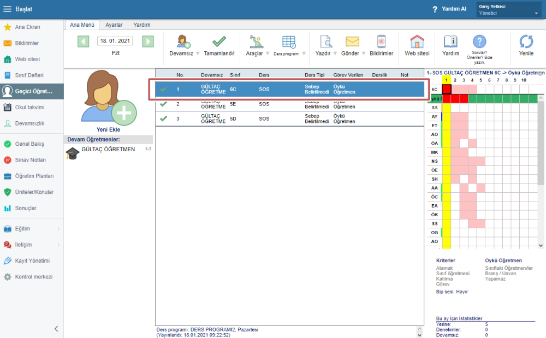546x338 pixels.
Task: Click the Tamamlandı green checkmark icon
Action: (219, 42)
